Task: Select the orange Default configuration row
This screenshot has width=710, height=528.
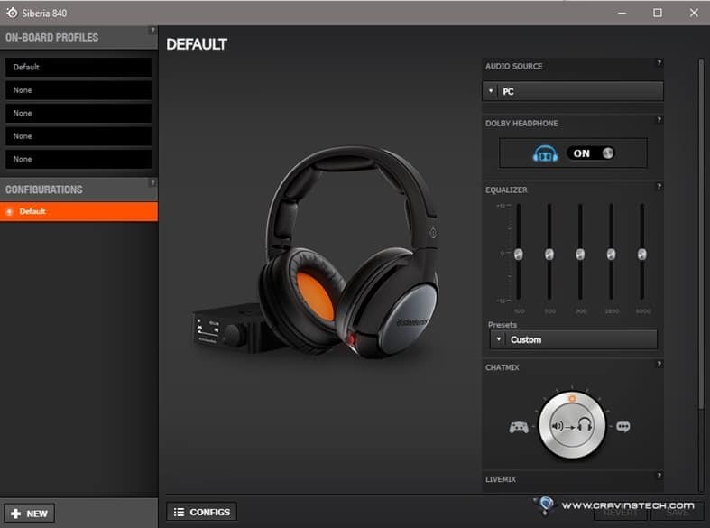Action: [x=78, y=211]
